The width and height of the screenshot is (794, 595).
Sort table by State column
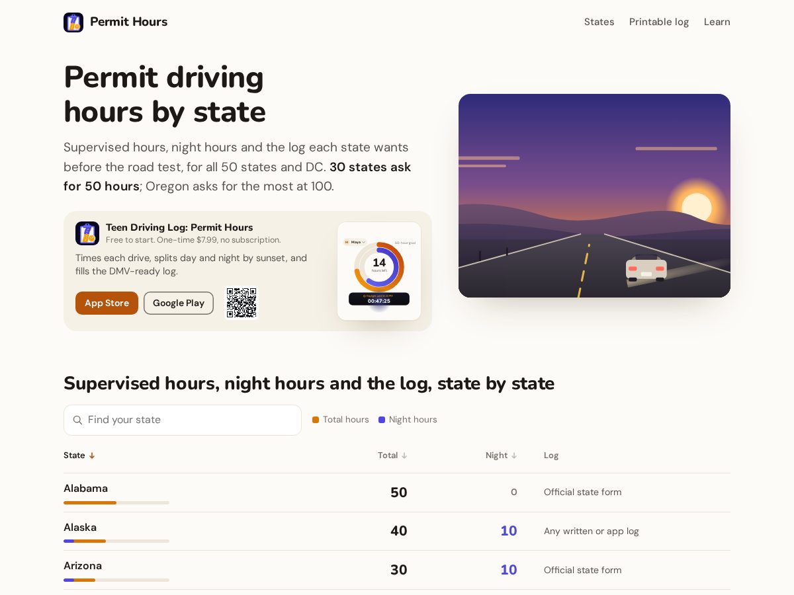pos(79,456)
